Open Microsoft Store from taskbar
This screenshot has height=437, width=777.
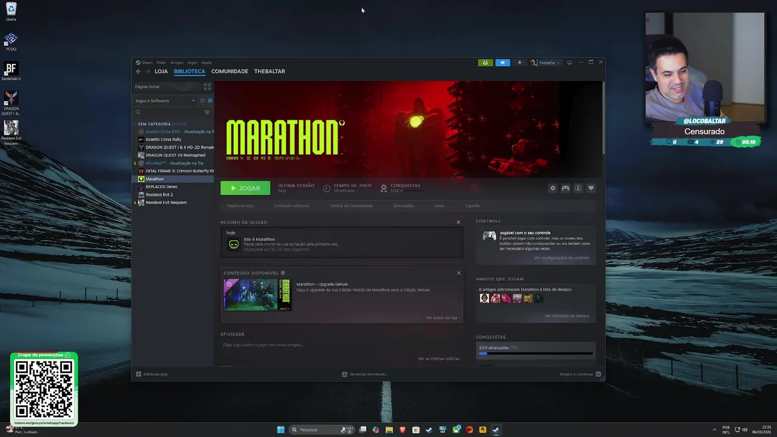click(416, 430)
